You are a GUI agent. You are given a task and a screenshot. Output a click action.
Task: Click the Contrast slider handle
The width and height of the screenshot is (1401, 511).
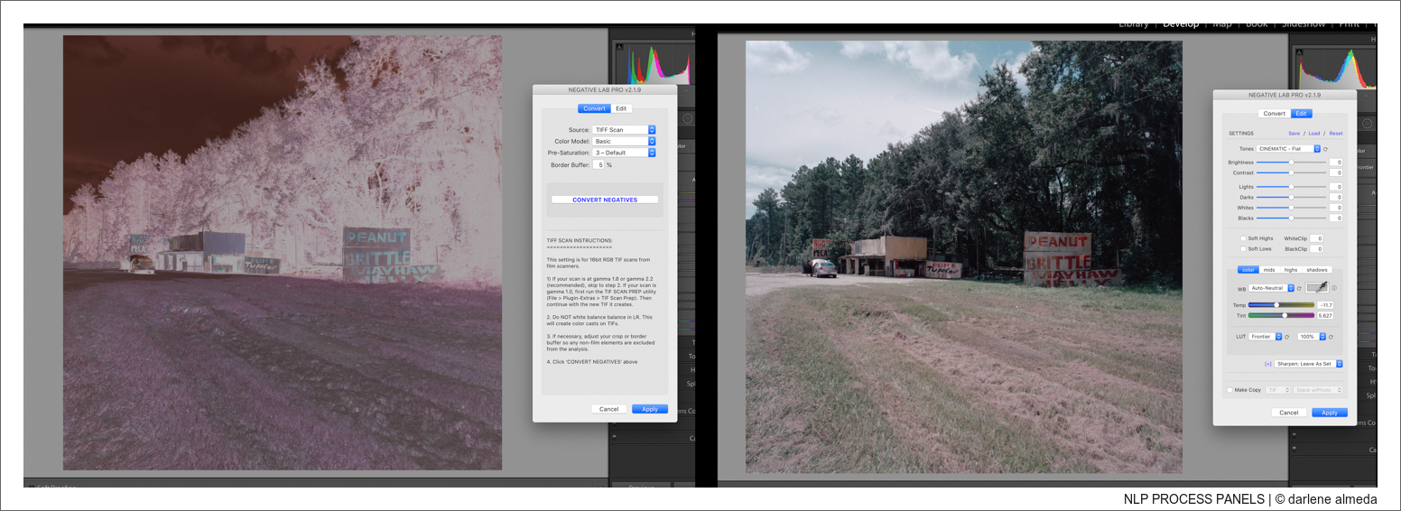point(1291,172)
